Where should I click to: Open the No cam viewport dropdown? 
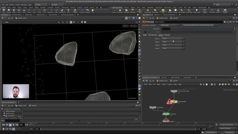pyautogui.click(x=133, y=26)
